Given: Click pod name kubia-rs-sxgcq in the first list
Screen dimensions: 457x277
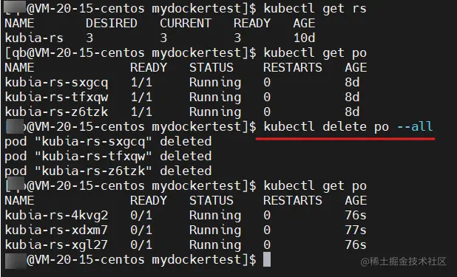Looking at the screenshot, I should pyautogui.click(x=56, y=83).
